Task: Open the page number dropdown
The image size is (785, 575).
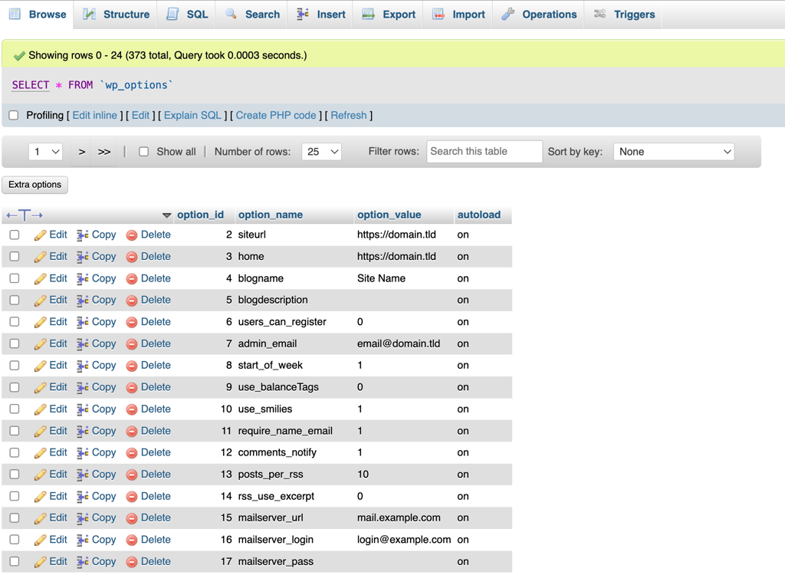Action: [45, 152]
